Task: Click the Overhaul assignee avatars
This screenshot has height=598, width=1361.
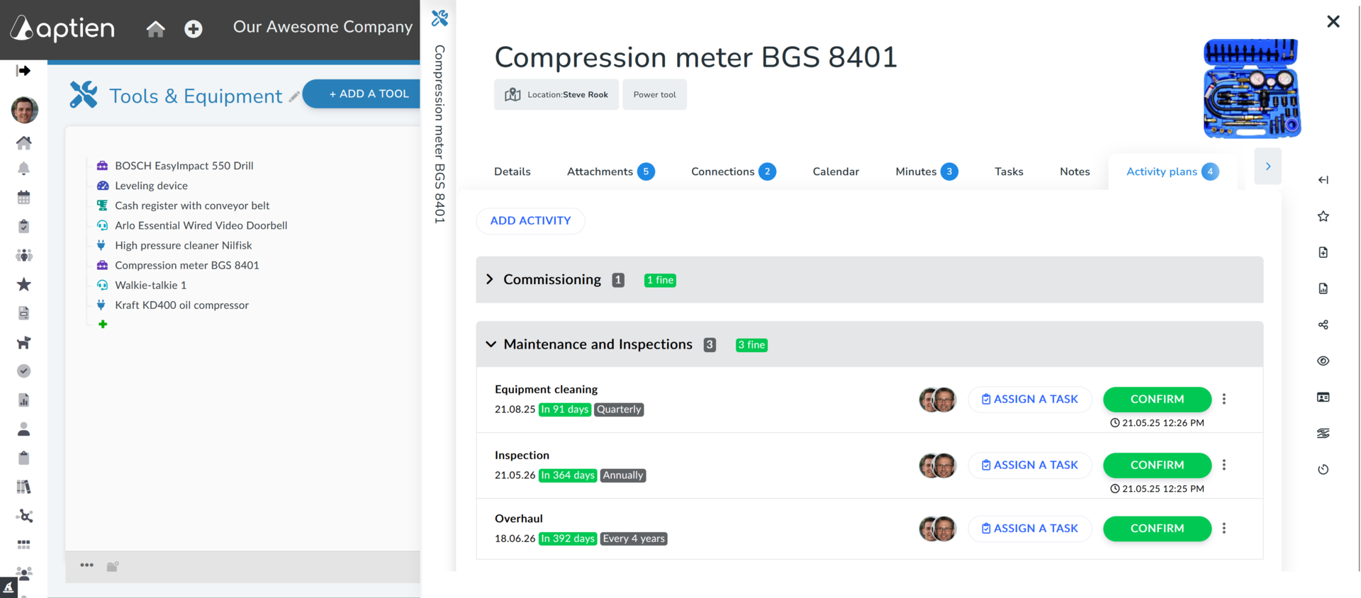Action: [937, 529]
